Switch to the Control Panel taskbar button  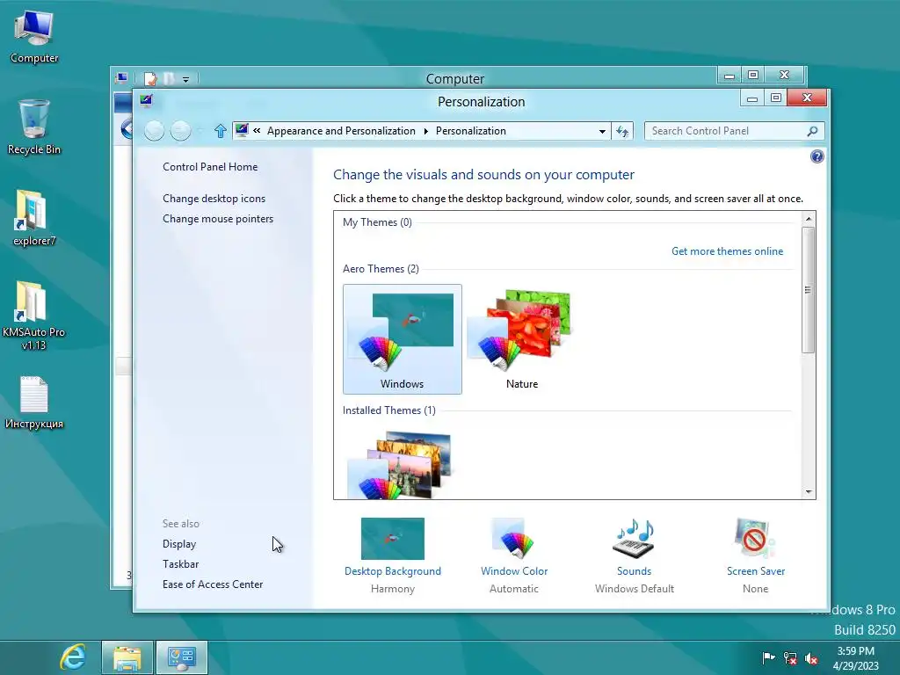[181, 657]
